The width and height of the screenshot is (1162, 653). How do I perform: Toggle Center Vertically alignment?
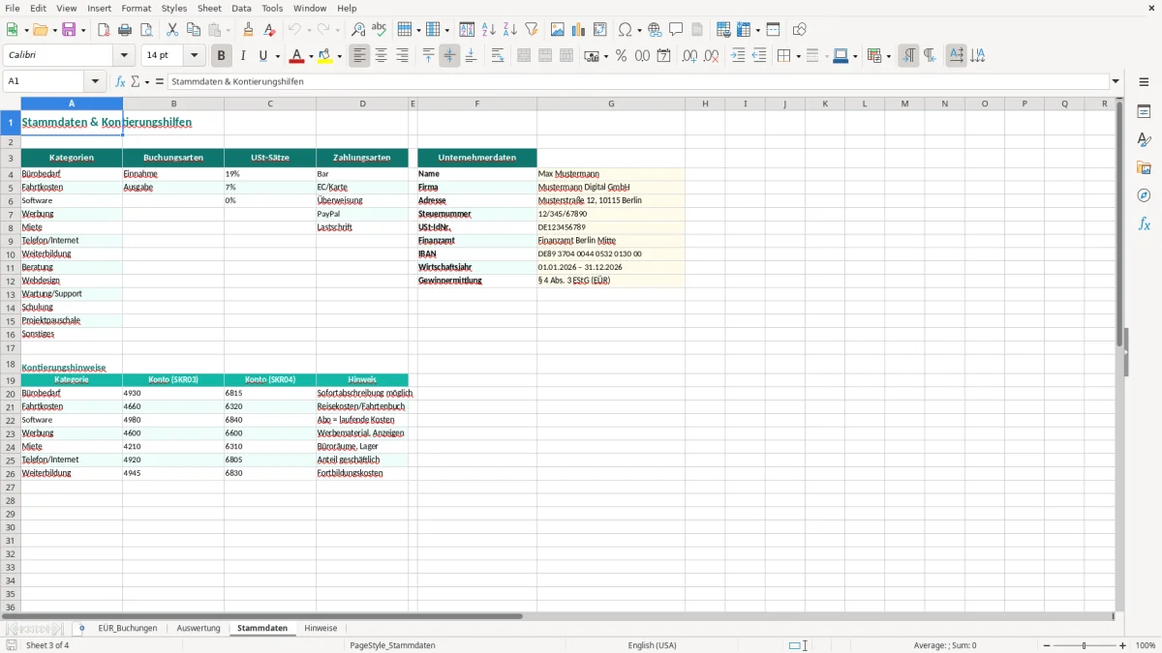click(x=449, y=56)
